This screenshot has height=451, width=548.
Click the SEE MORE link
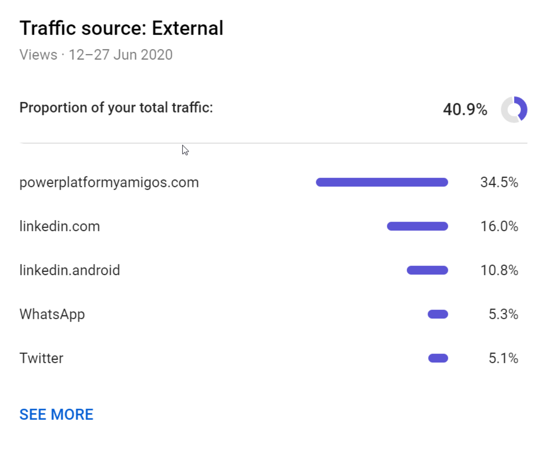(56, 414)
